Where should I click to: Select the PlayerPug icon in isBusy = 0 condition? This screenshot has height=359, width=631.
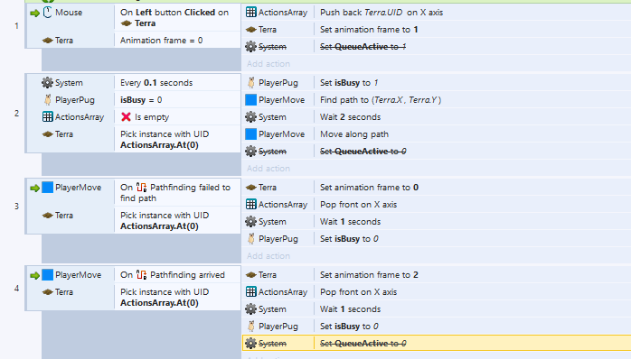point(48,99)
